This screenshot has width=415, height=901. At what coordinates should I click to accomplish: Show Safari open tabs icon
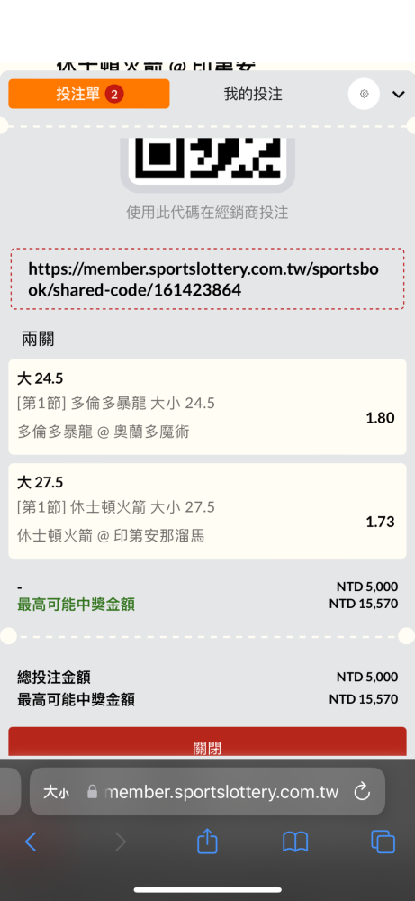(383, 842)
